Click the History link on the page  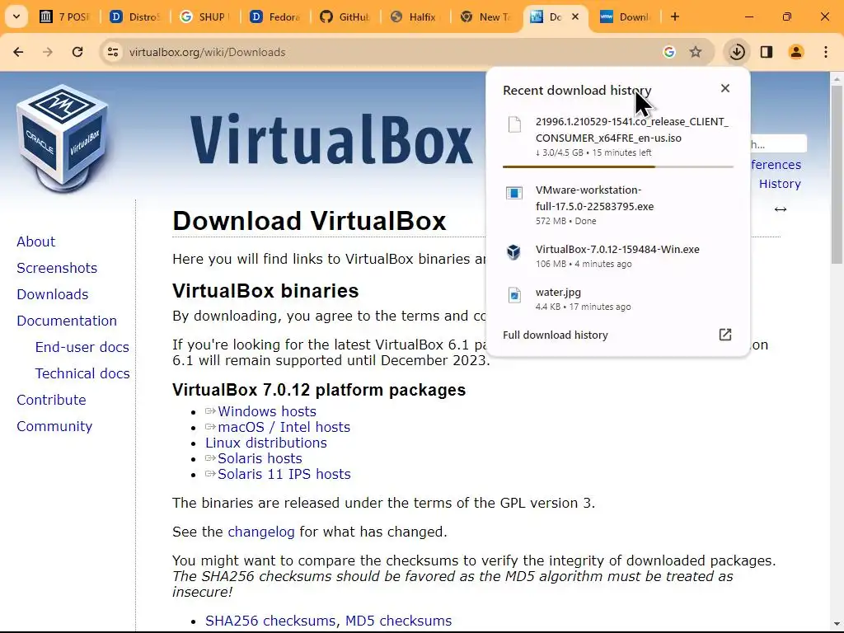click(780, 184)
